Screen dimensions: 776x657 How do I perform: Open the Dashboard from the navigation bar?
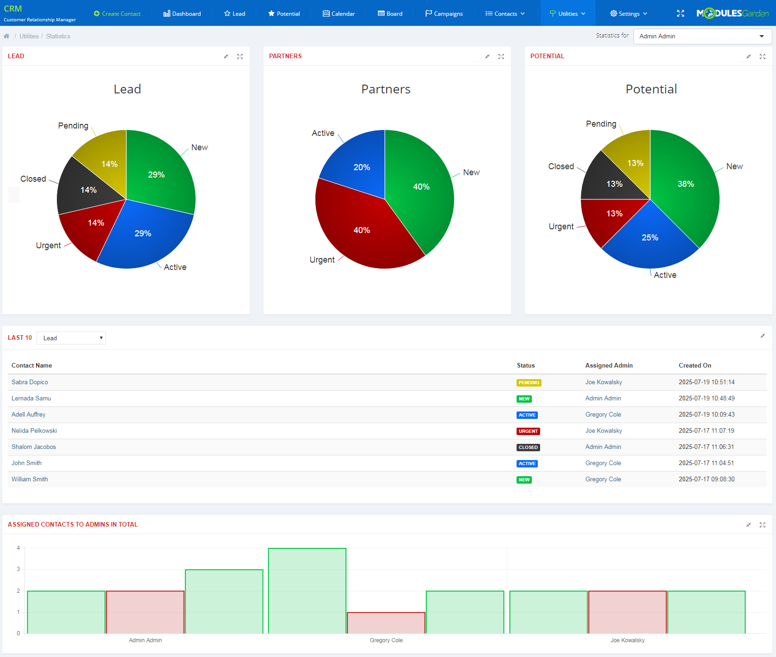182,13
